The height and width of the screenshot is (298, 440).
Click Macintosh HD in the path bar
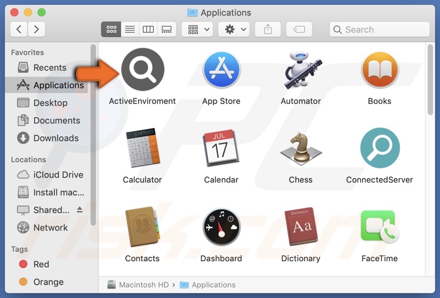[x=138, y=285]
